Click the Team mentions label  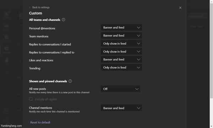coord(39,36)
